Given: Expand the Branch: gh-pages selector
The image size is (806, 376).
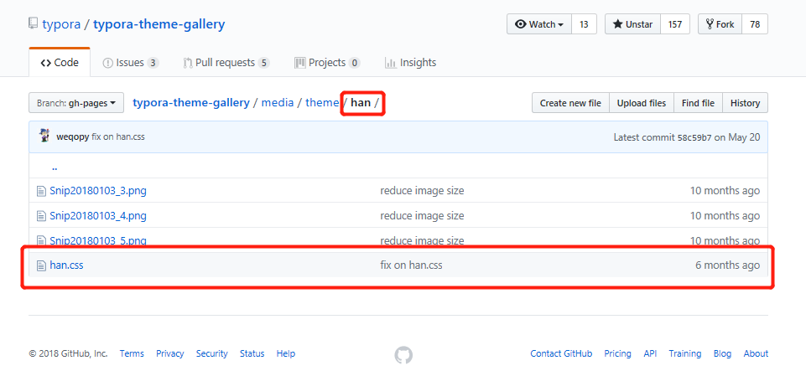Looking at the screenshot, I should coord(76,103).
